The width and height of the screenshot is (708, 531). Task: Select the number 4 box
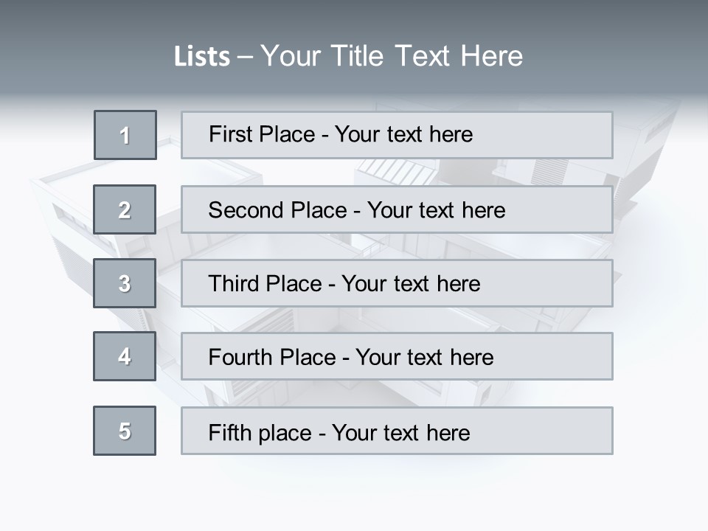pos(125,356)
